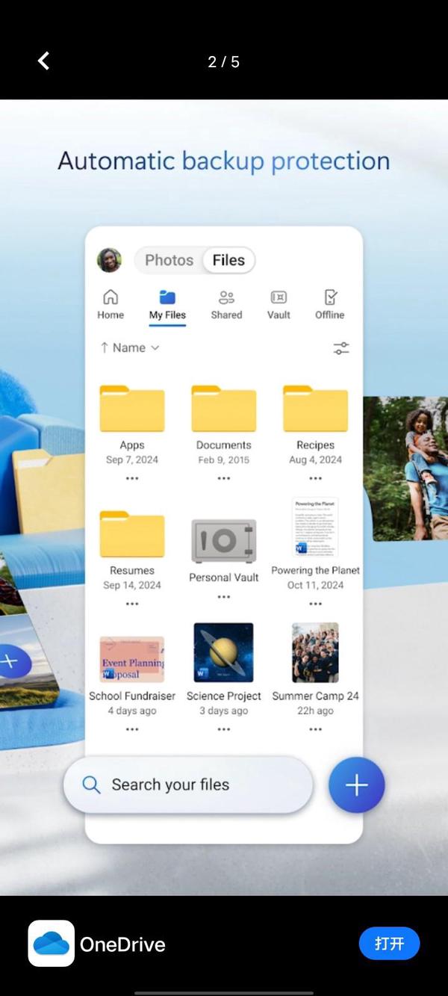View the family photo at right edge
448x996 pixels.
point(405,468)
